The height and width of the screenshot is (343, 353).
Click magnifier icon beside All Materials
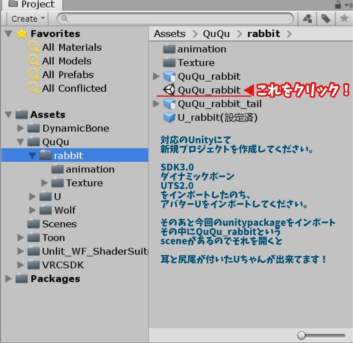(x=33, y=47)
